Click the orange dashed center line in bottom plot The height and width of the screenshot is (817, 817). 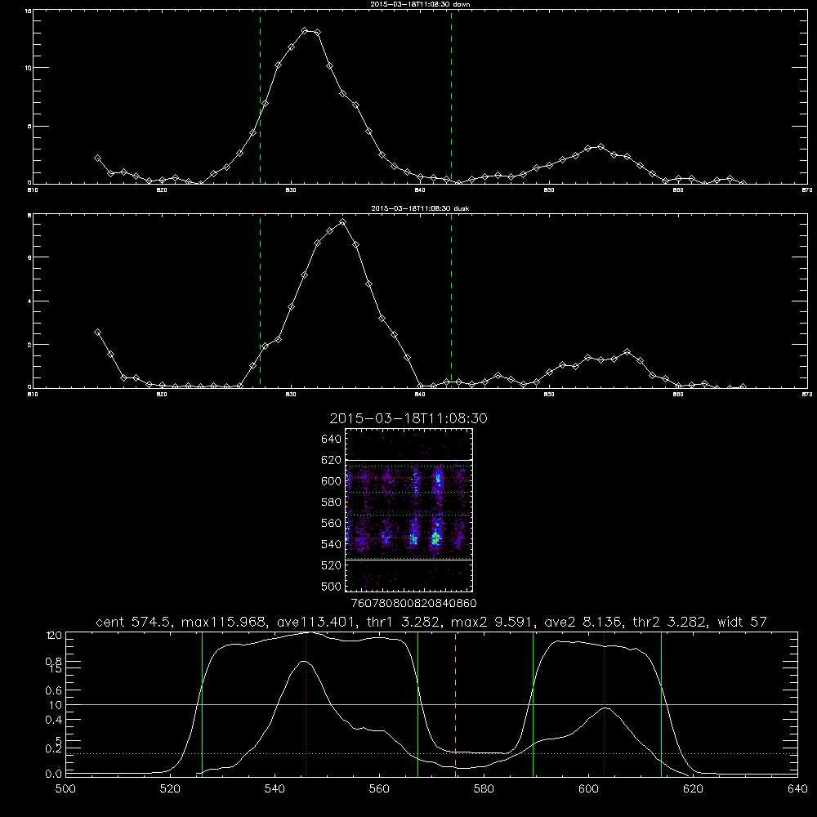[455, 704]
